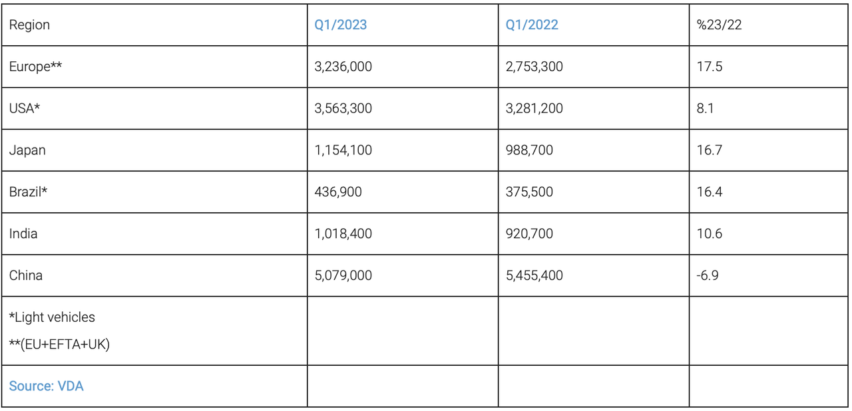Screen dimensions: 852x411
Task: Select Japan Q1/2023 value 1,154,100
Action: [343, 150]
